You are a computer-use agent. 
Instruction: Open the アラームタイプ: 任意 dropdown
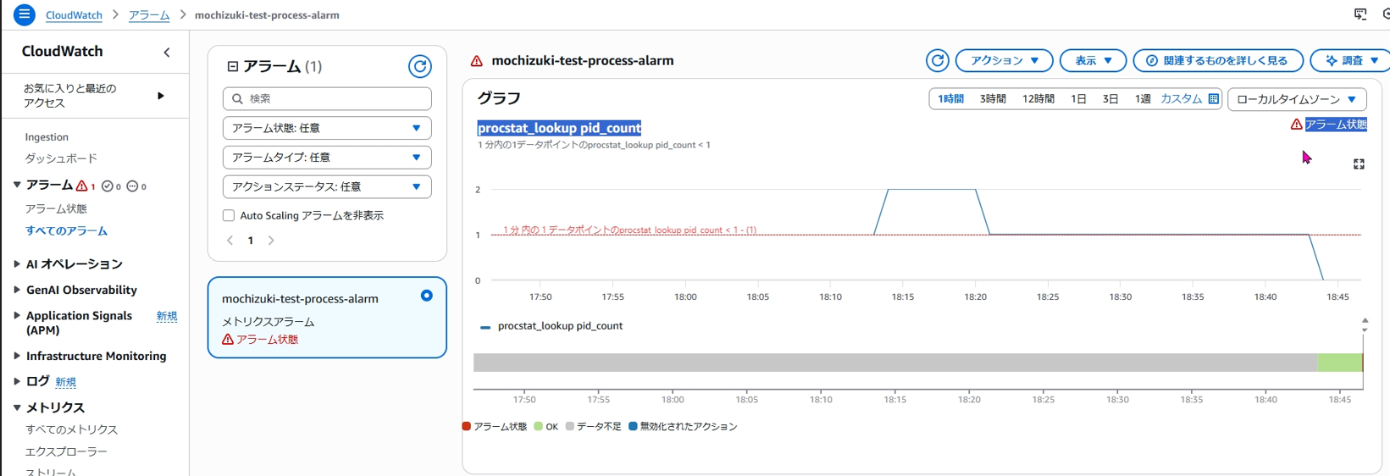(327, 158)
